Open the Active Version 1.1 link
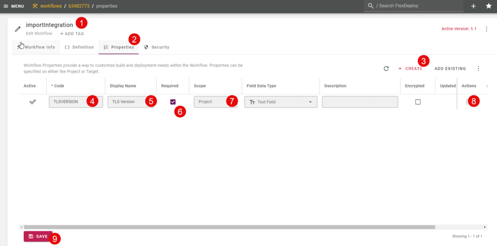The height and width of the screenshot is (246, 497). 459,29
